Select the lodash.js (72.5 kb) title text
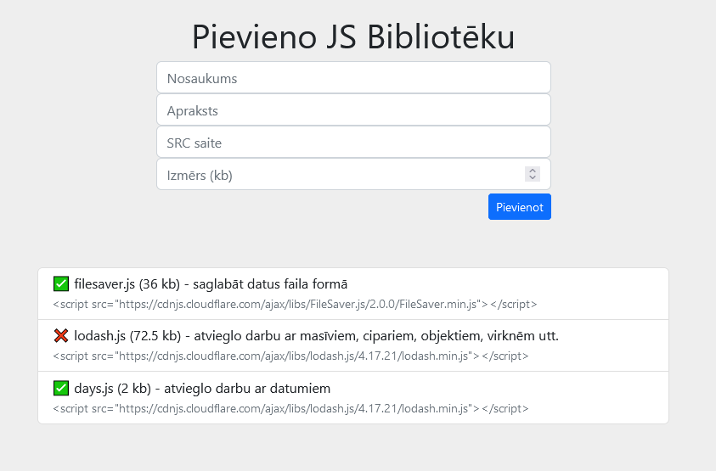Image resolution: width=716 pixels, height=471 pixels. coord(316,336)
